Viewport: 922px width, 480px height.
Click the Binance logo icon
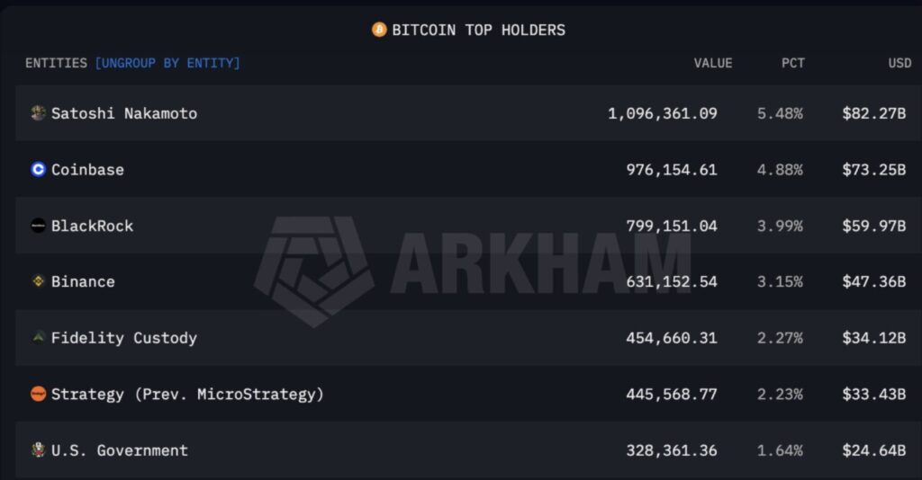pyautogui.click(x=38, y=281)
